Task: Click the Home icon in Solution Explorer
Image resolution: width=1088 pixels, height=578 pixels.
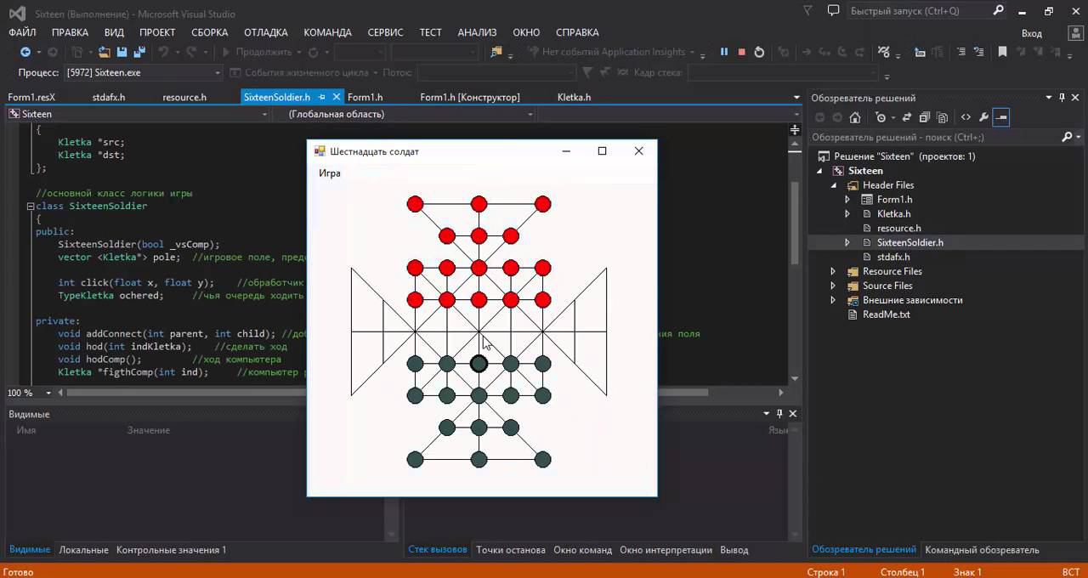Action: 855,117
